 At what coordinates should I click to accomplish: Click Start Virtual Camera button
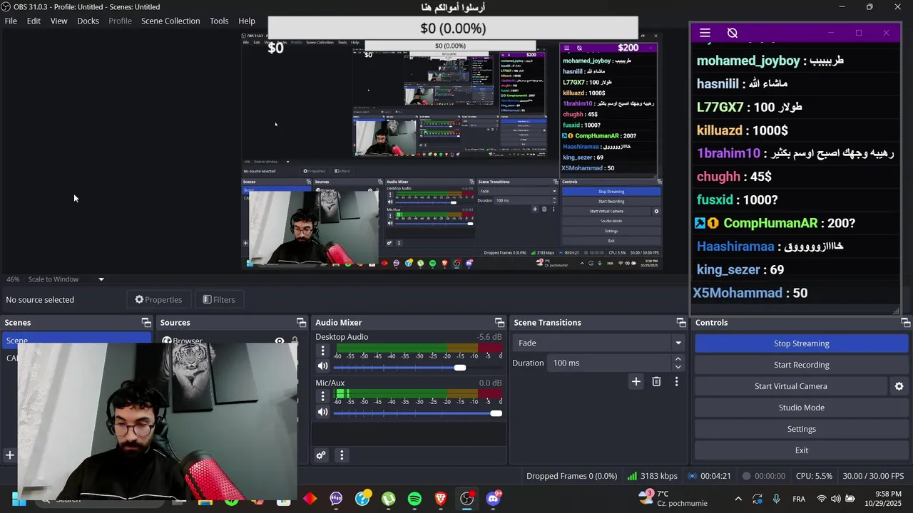click(x=791, y=386)
